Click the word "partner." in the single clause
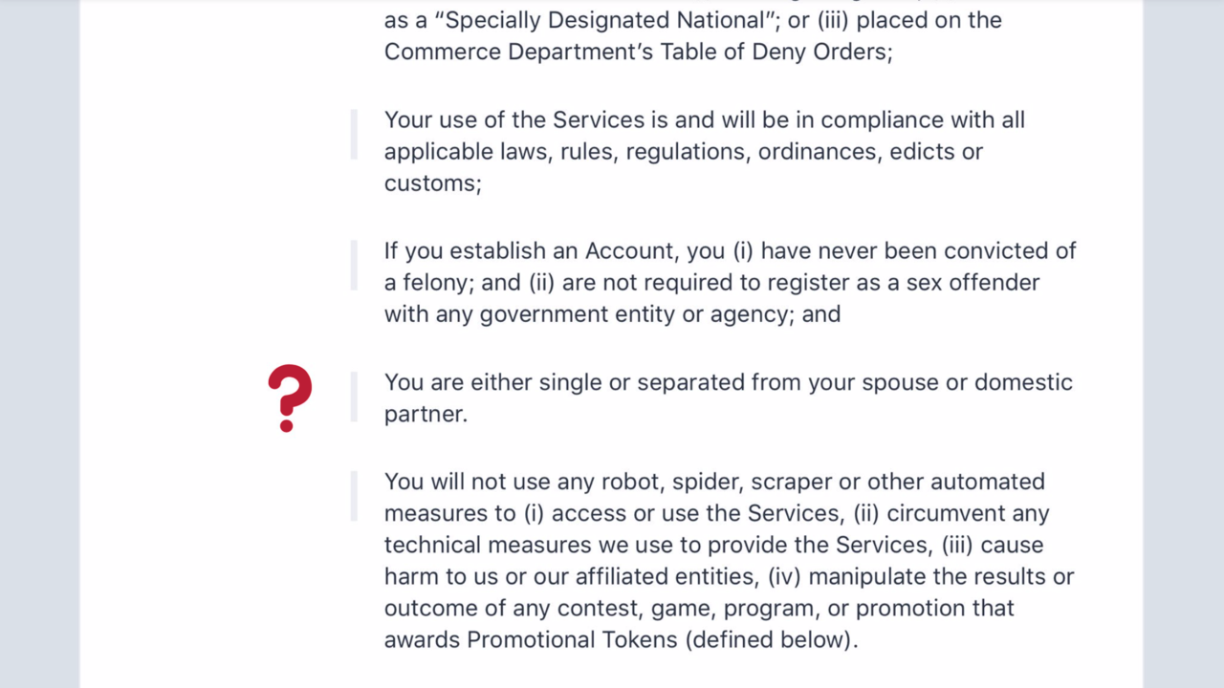The image size is (1224, 688). click(x=426, y=414)
